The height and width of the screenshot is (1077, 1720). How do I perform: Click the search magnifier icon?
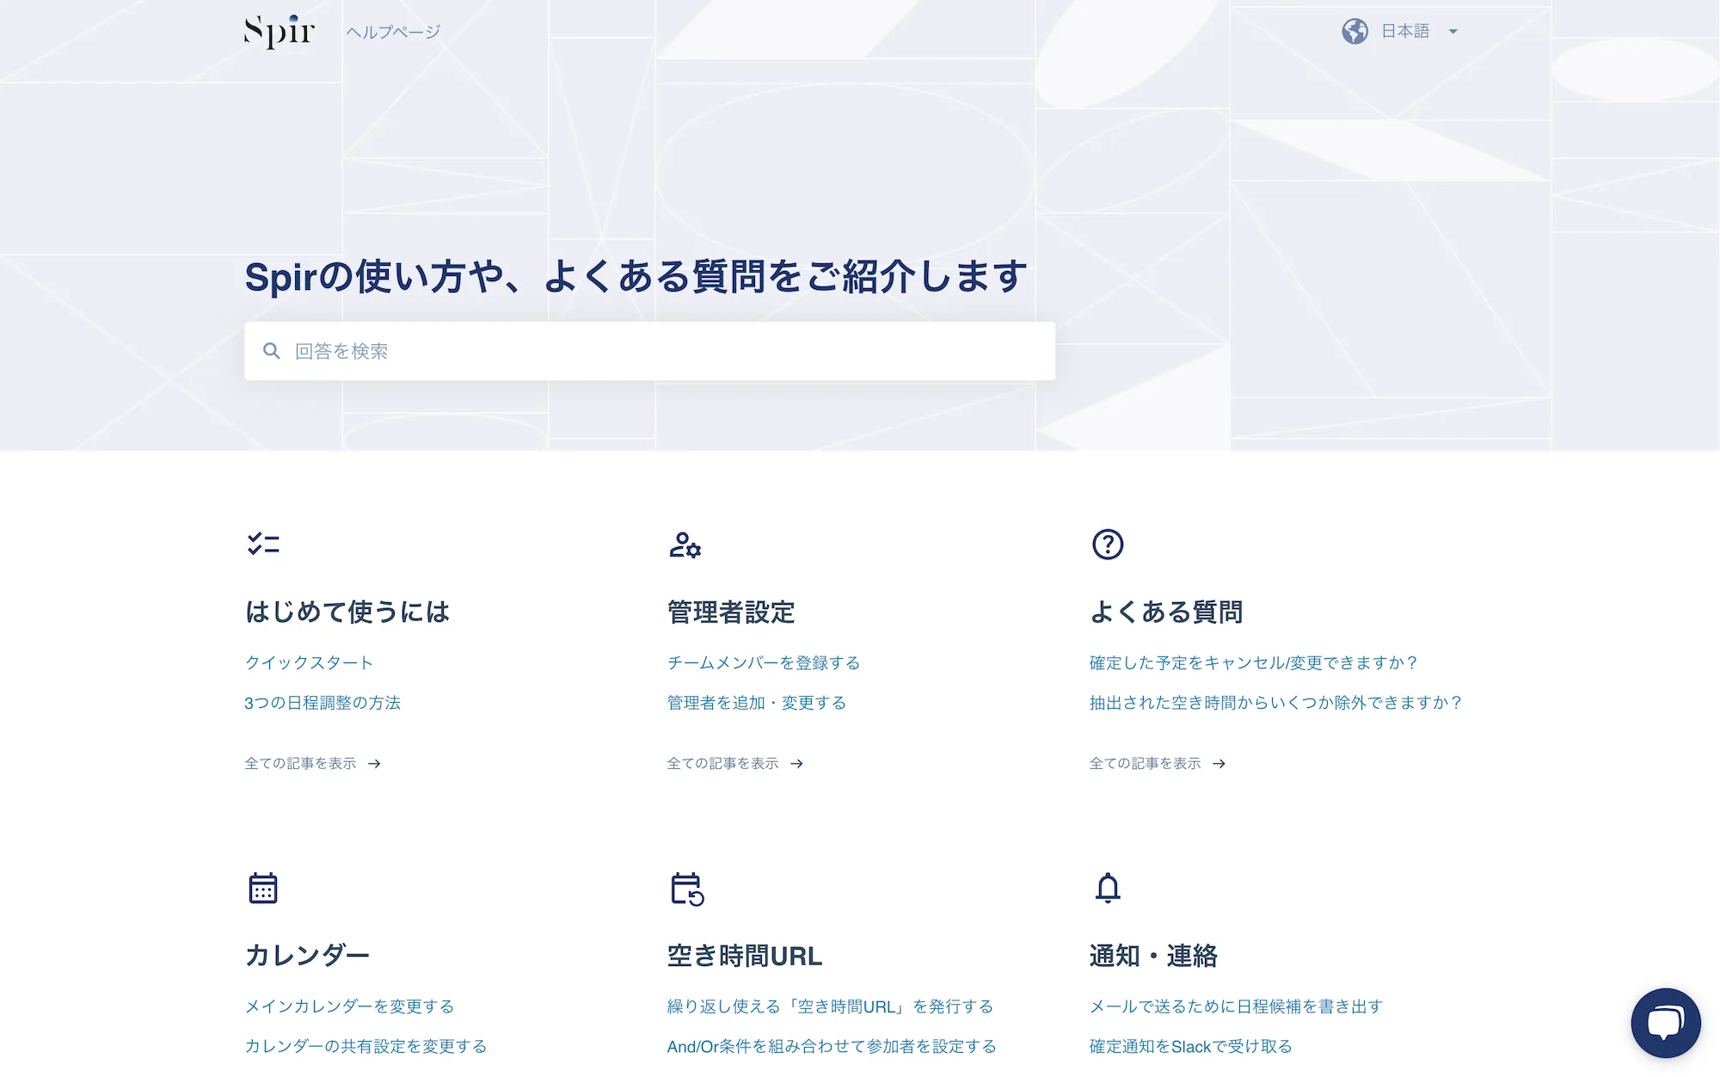click(x=272, y=351)
